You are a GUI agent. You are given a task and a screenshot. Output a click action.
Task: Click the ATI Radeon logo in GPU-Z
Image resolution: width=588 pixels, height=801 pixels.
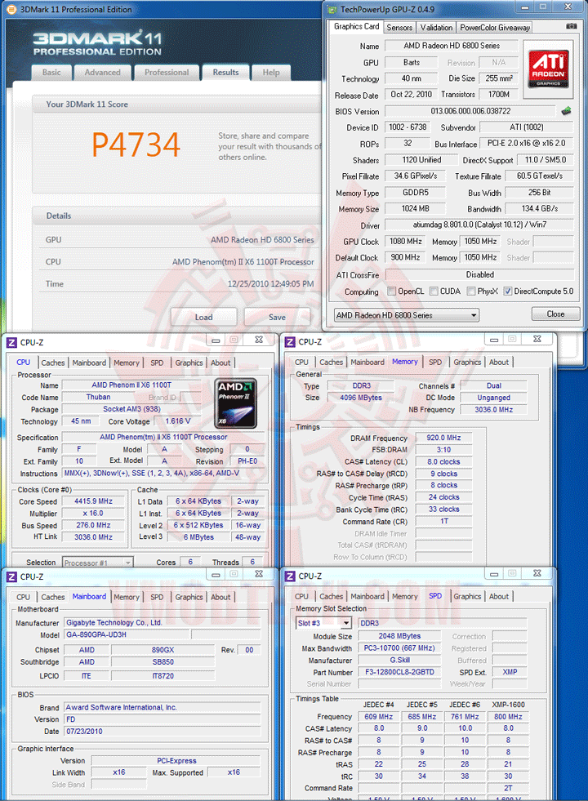coord(548,68)
